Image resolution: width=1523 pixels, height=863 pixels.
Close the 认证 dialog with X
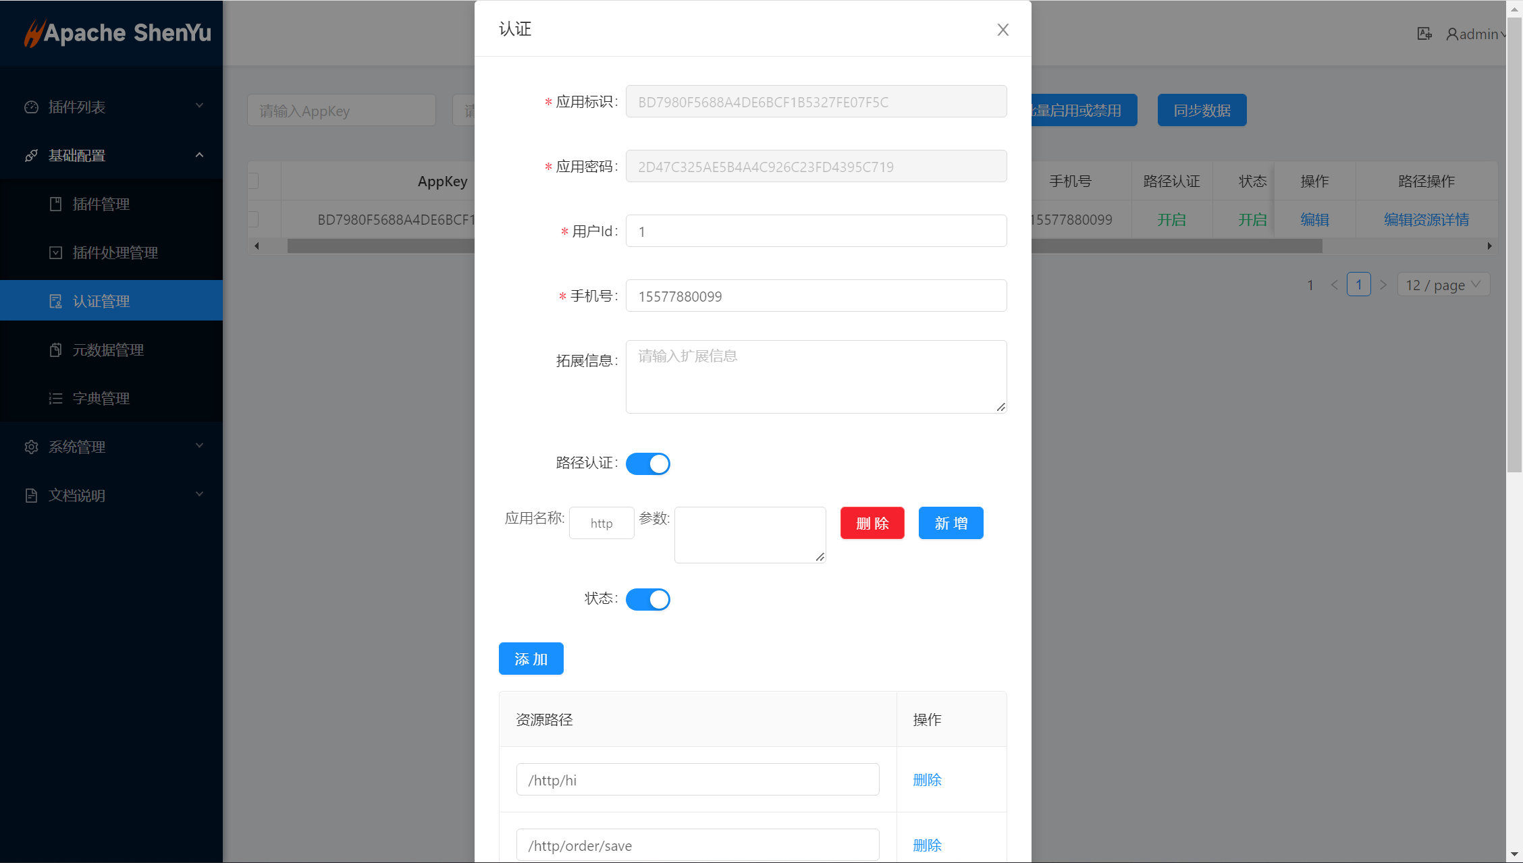click(1003, 30)
